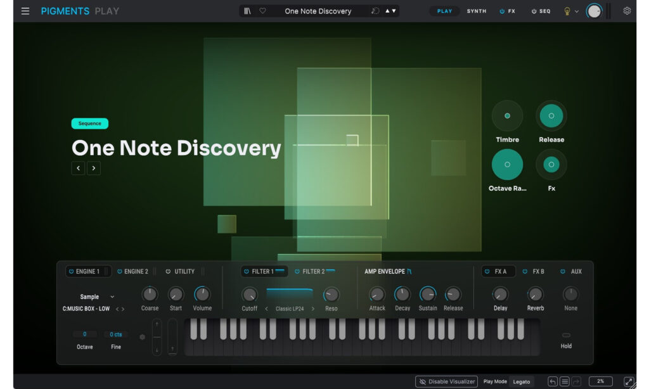Switch to the SYNTH view tab
The image size is (649, 389).
(x=477, y=11)
